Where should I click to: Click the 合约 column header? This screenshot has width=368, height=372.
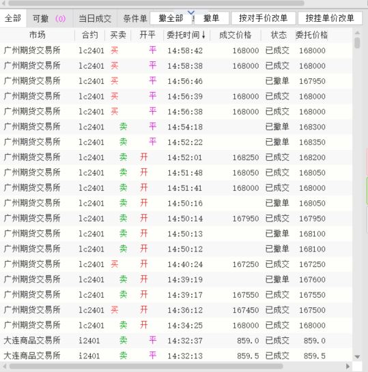(x=90, y=35)
